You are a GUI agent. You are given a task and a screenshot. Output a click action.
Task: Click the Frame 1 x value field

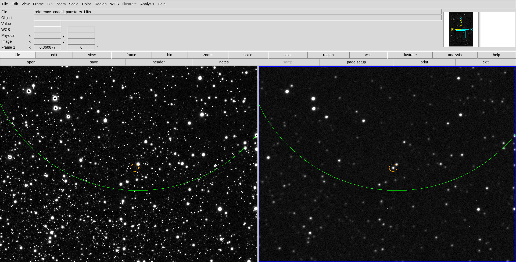pos(48,47)
